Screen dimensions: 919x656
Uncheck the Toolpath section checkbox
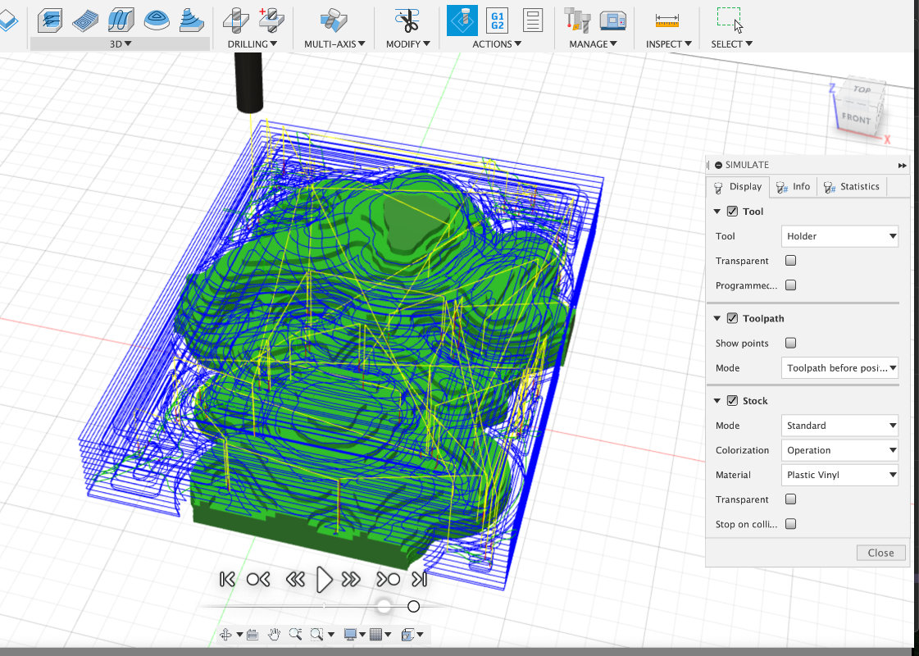point(732,317)
